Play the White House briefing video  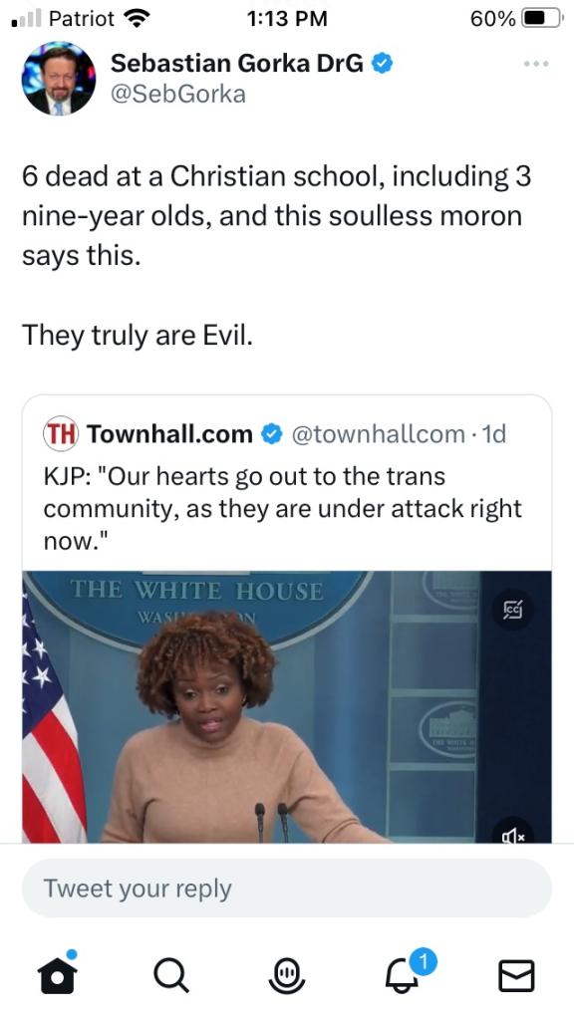tap(287, 707)
